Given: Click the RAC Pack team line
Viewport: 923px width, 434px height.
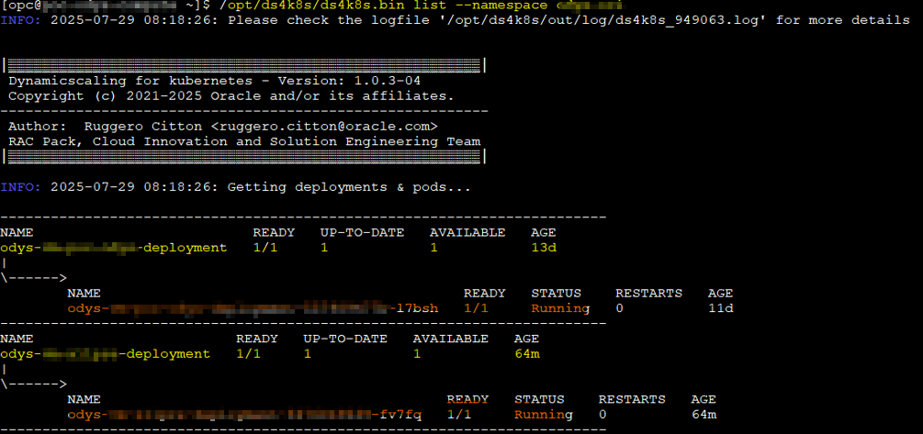Looking at the screenshot, I should [x=243, y=141].
